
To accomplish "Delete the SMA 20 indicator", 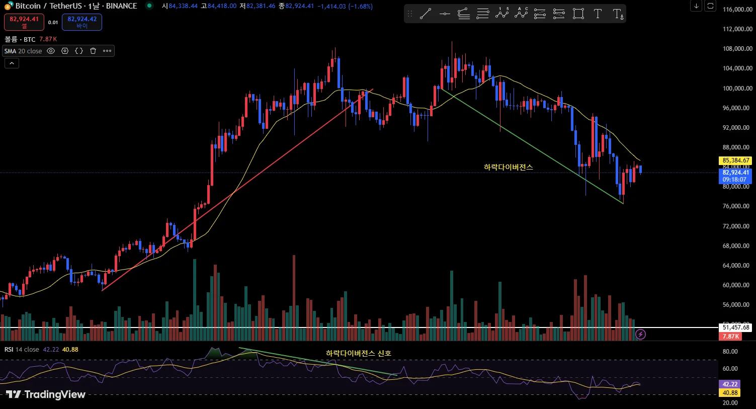I will point(93,51).
